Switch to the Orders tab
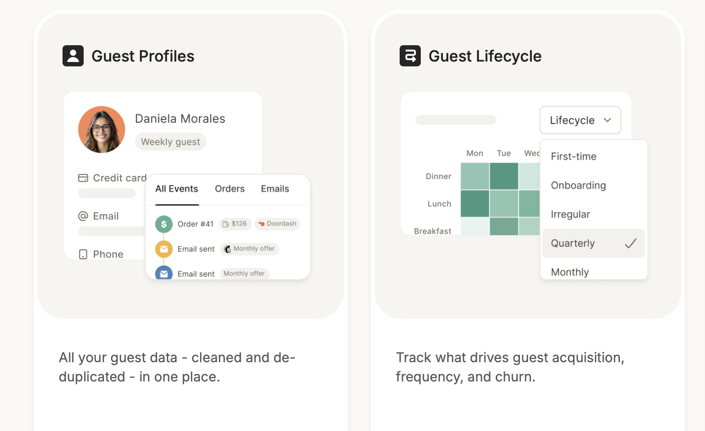Image resolution: width=705 pixels, height=431 pixels. click(x=230, y=189)
